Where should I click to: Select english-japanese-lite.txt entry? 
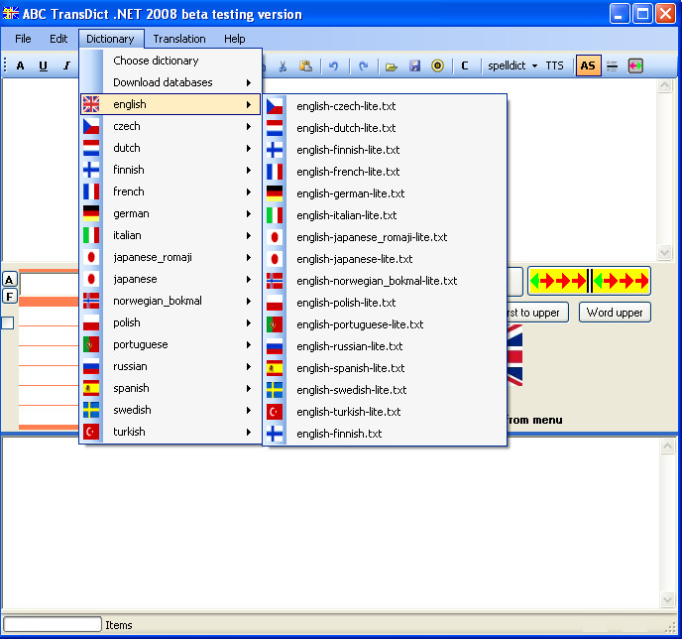pos(385,259)
